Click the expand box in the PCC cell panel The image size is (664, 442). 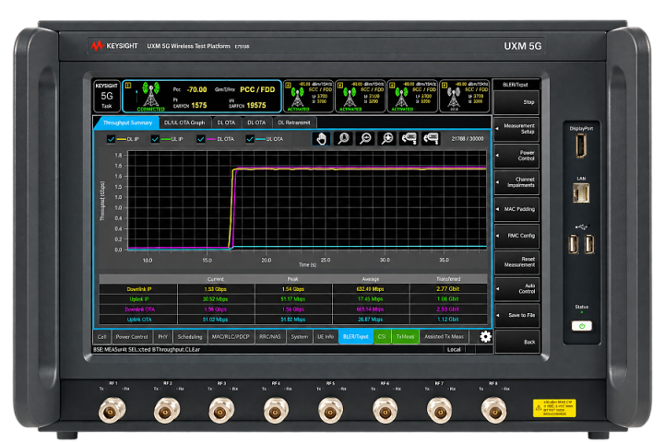(129, 86)
